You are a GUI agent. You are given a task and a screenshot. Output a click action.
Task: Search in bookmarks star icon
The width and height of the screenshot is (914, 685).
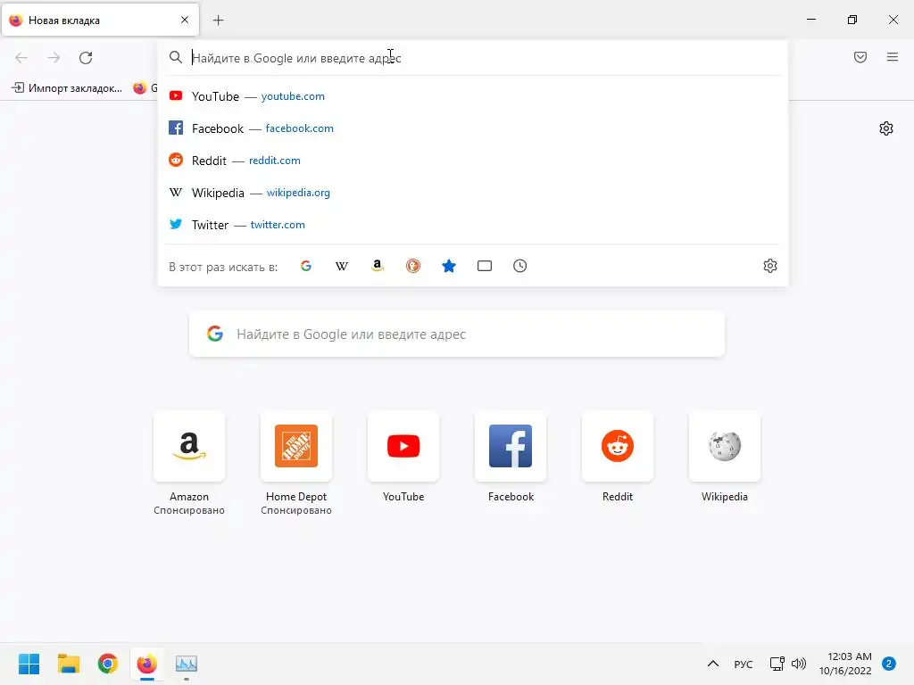[449, 266]
